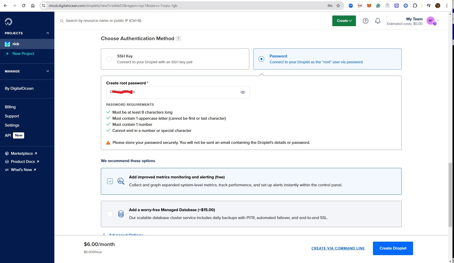Click the Password option card title
Viewport: 454px width, 263px height.
278,56
